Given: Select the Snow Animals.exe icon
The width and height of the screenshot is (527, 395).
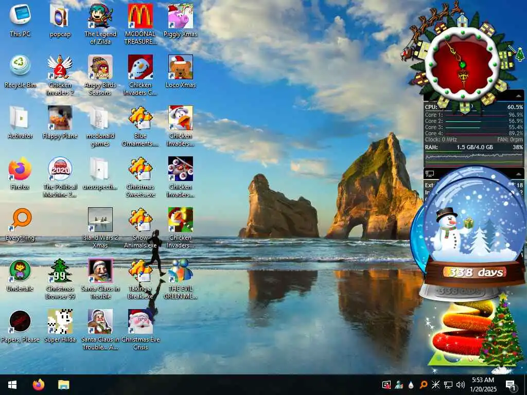Looking at the screenshot, I should pyautogui.click(x=140, y=228).
